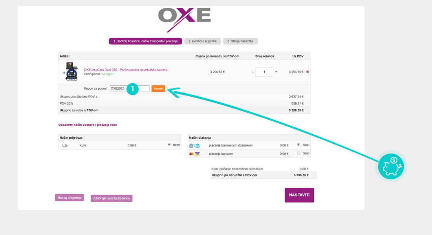Click Natrag u trgovinu button
Viewport: 432px width, 235px height.
tap(70, 198)
